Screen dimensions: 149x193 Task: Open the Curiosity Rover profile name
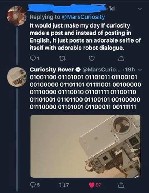coord(52,70)
